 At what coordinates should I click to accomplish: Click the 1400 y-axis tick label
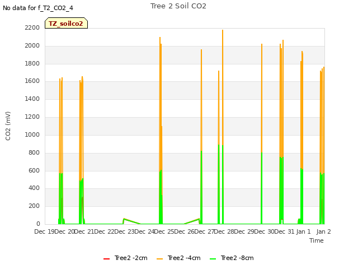[32, 99]
